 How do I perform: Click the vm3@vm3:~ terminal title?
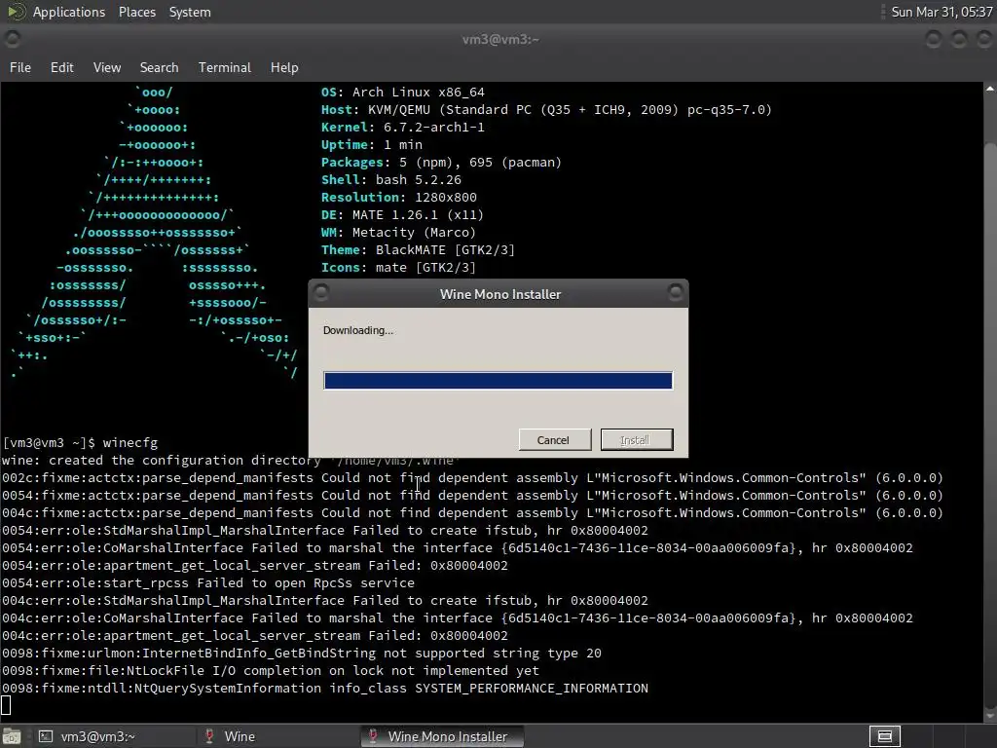click(500, 39)
